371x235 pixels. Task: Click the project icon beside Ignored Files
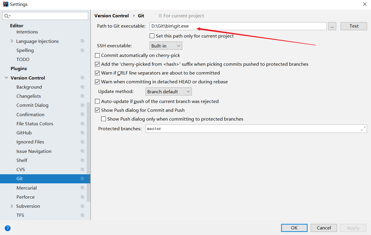coord(82,142)
